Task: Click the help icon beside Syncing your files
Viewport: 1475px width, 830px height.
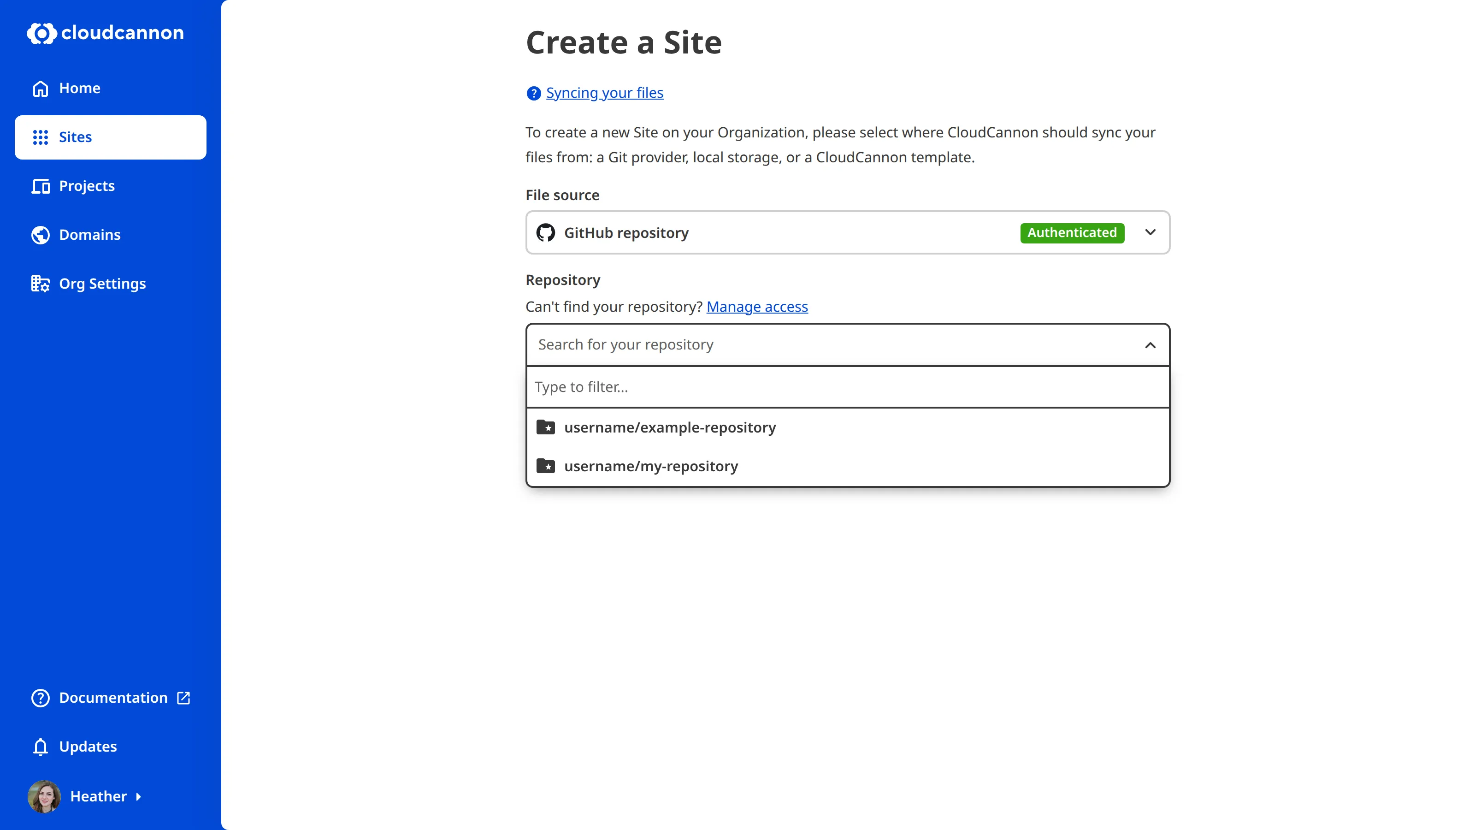Action: point(533,93)
